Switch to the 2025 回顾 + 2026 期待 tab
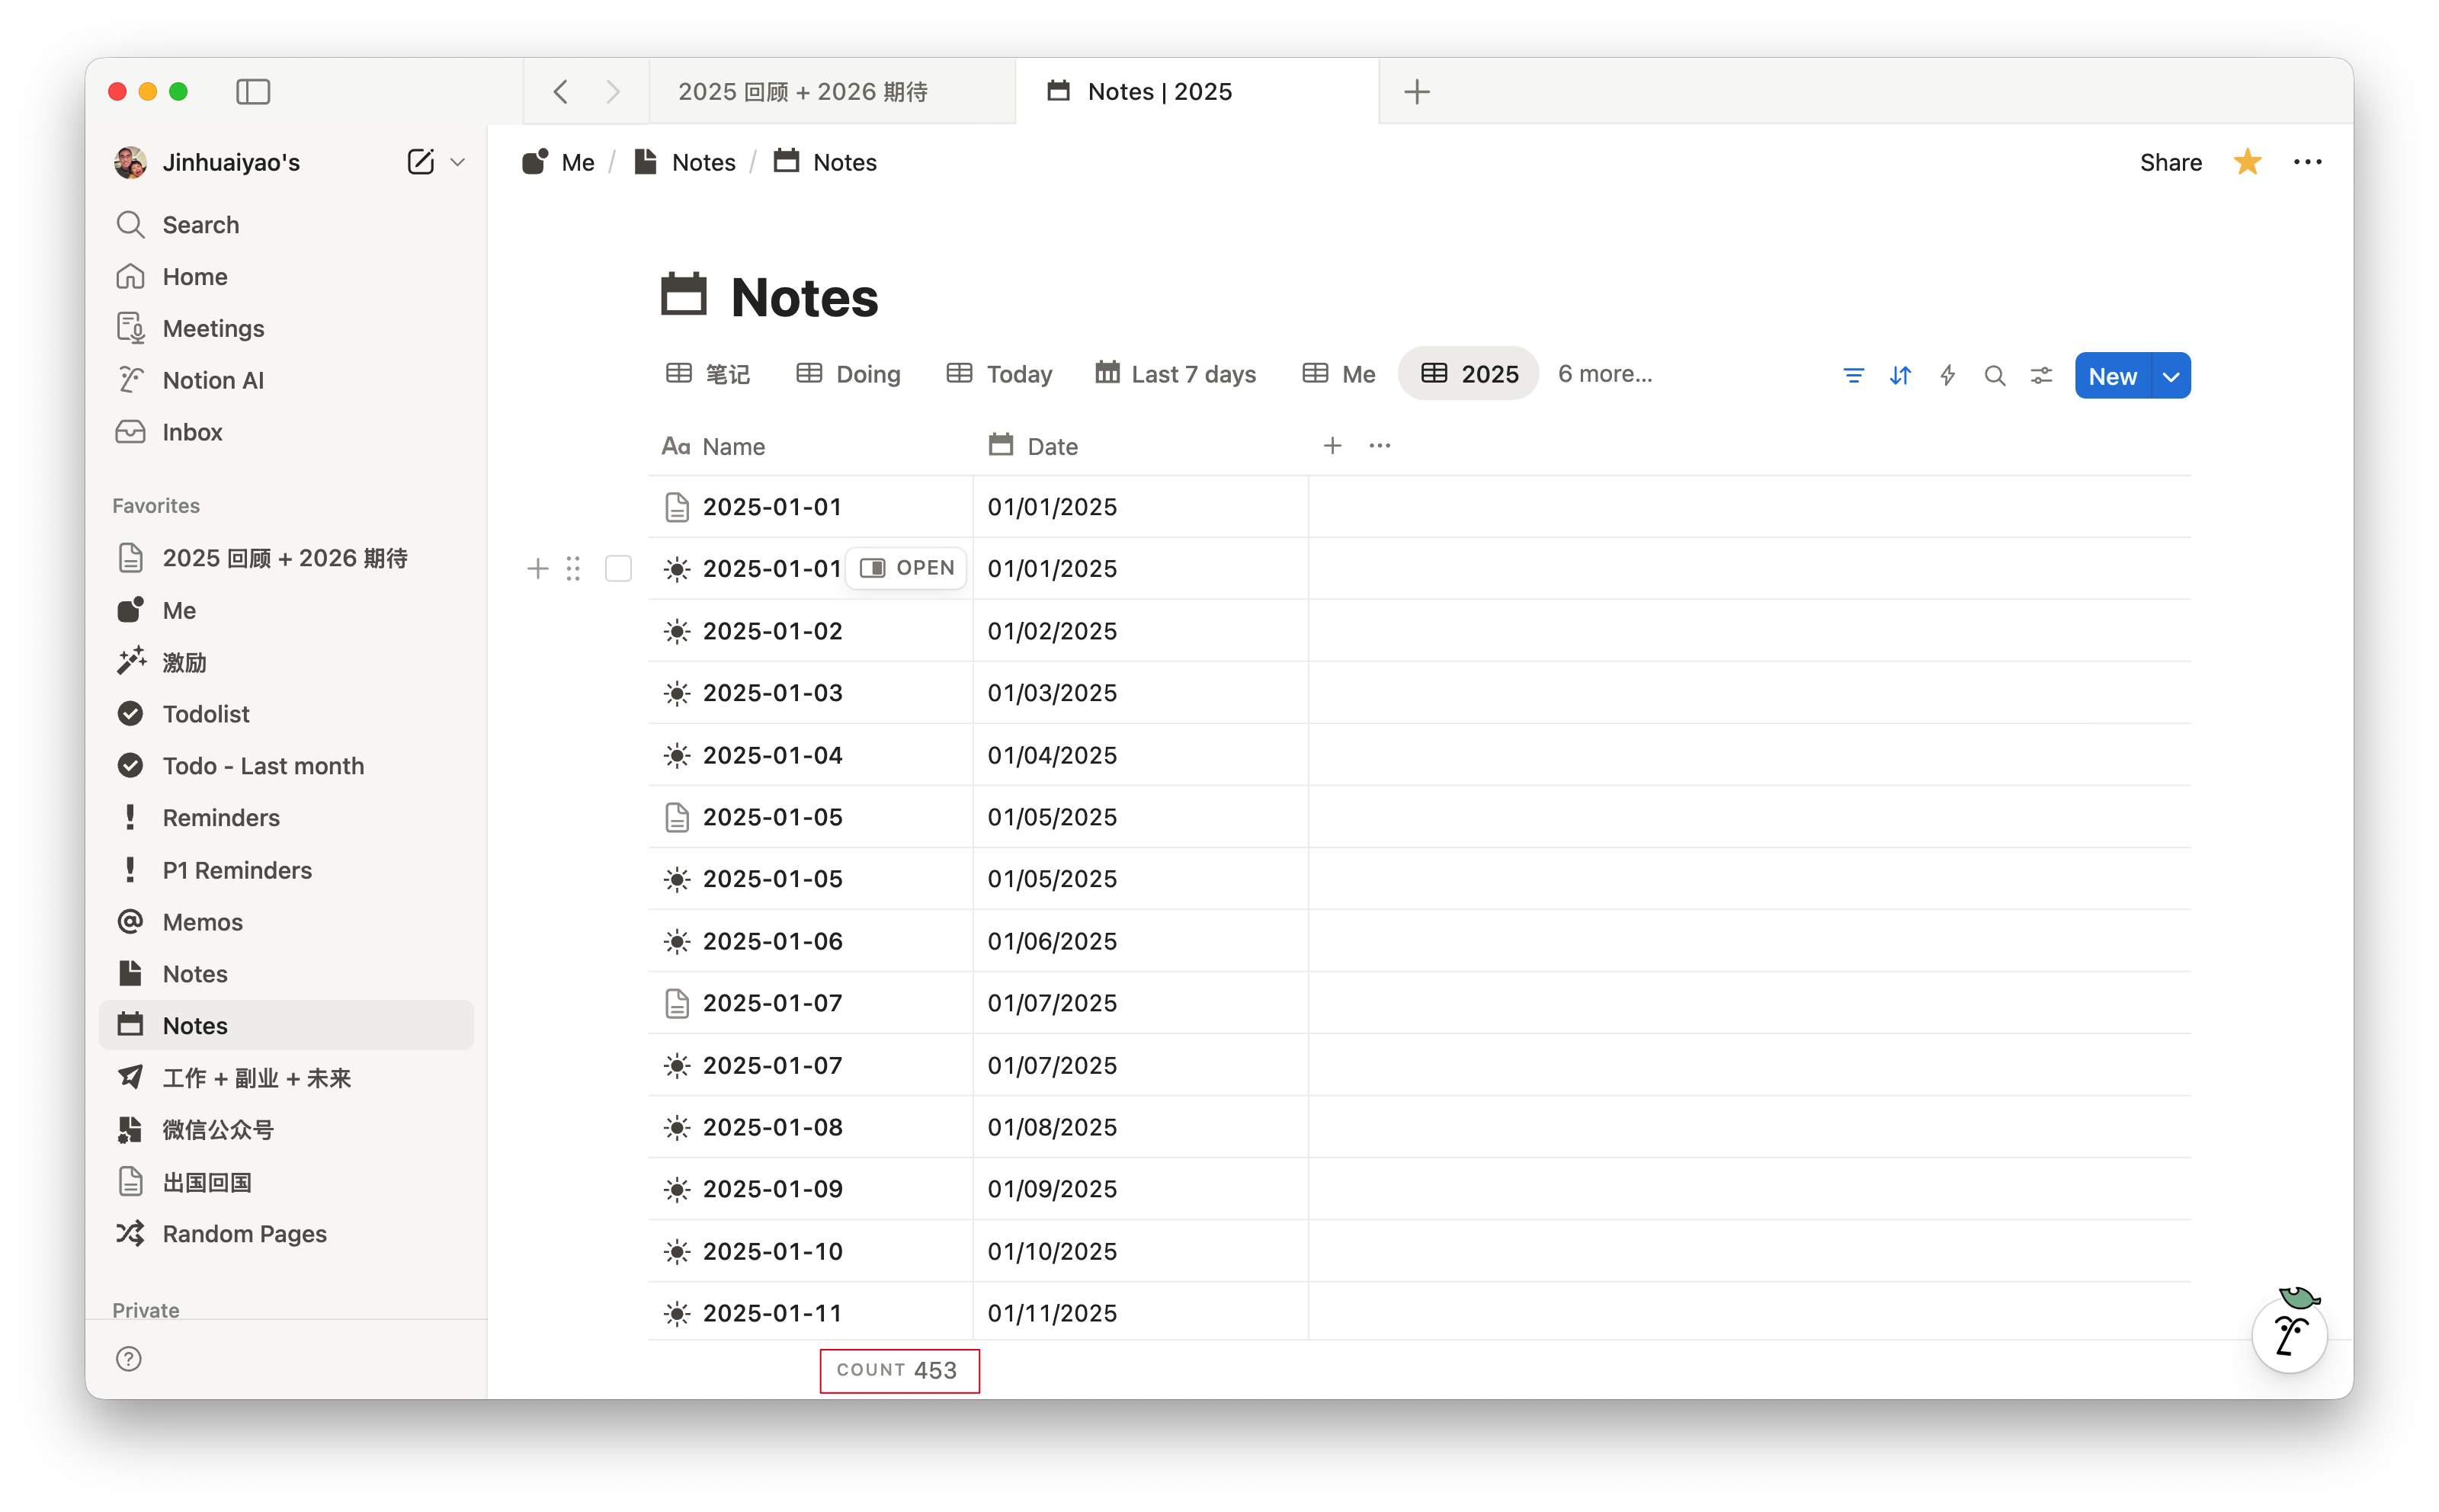Viewport: 2439px width, 1512px height. click(802, 91)
